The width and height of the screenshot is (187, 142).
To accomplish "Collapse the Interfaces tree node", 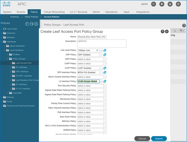I will tap(2, 42).
